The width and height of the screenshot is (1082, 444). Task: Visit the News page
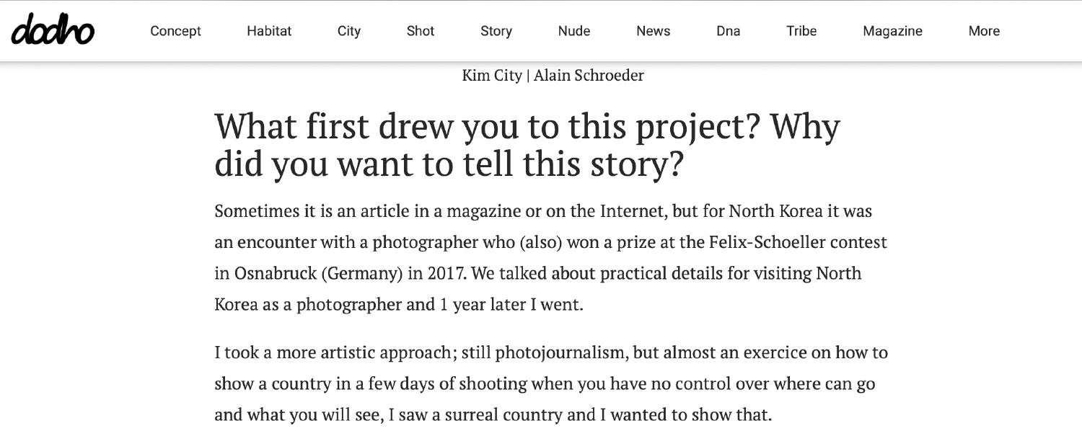pyautogui.click(x=654, y=31)
